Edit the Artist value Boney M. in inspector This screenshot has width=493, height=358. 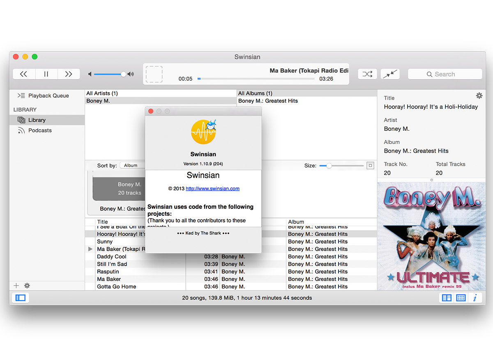click(397, 129)
